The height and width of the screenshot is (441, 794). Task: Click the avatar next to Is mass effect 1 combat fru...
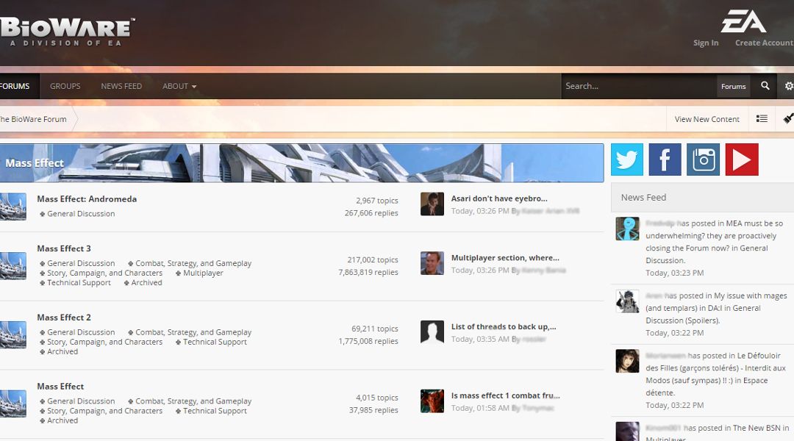(x=432, y=401)
